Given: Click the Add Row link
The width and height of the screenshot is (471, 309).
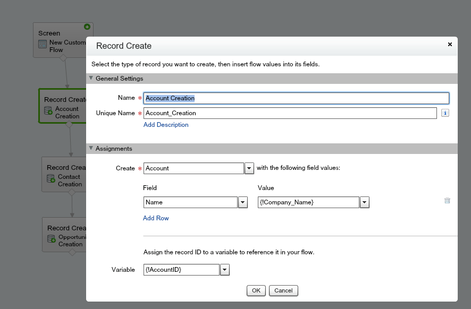Looking at the screenshot, I should click(x=156, y=218).
